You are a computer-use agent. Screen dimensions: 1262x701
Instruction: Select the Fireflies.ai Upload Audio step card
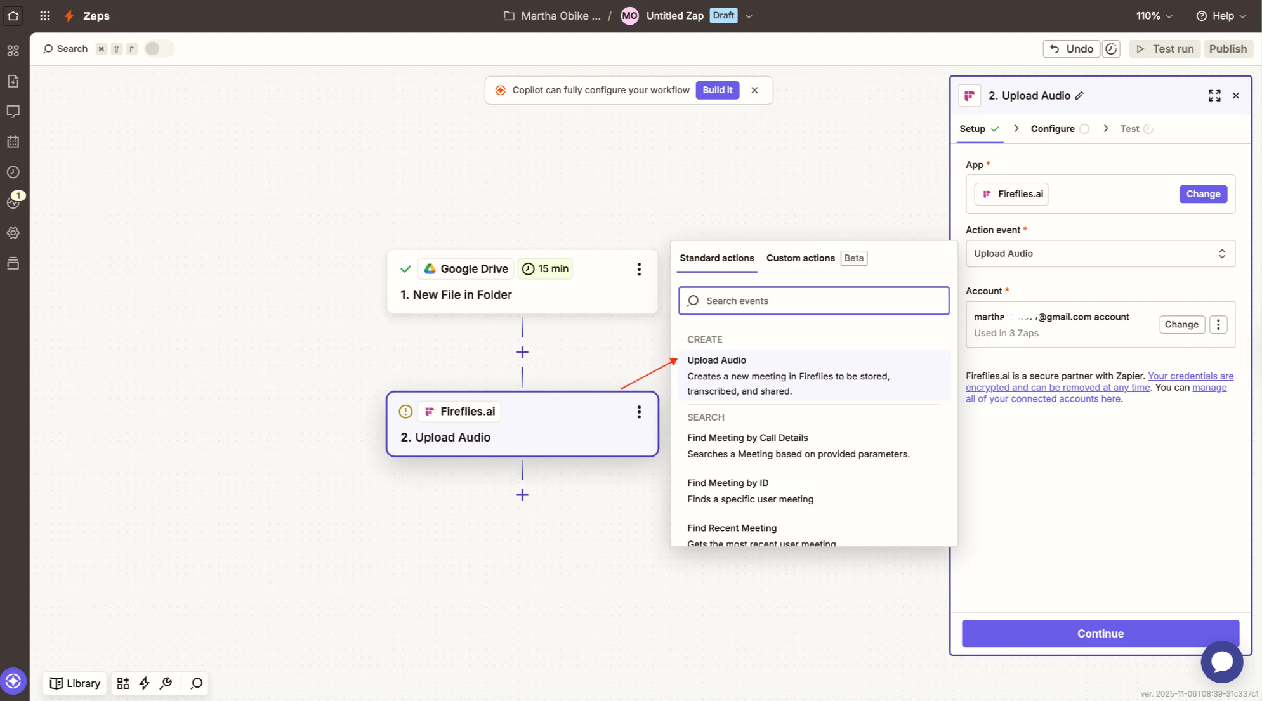522,424
